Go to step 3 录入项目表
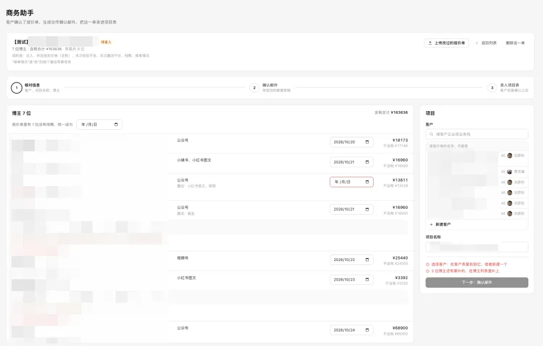The height and width of the screenshot is (346, 543). tap(508, 88)
